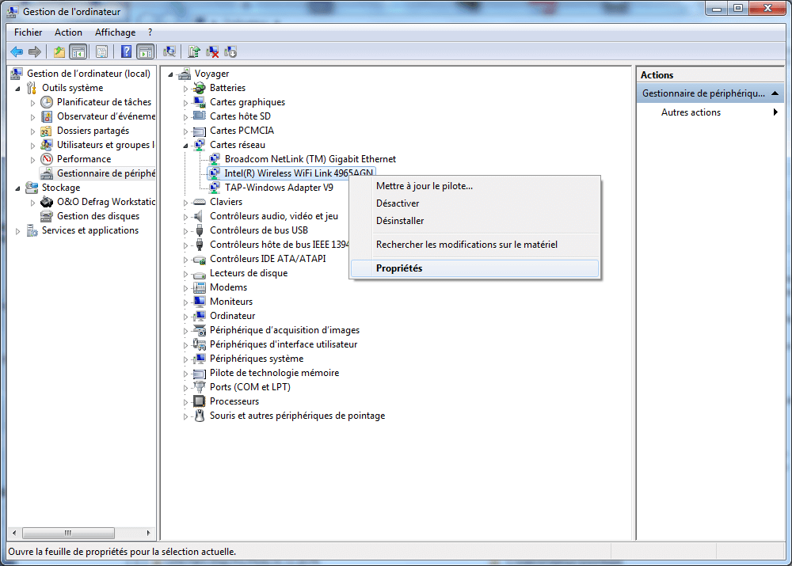Toggle the console tree pane visibility
This screenshot has height=566, width=792.
point(78,51)
